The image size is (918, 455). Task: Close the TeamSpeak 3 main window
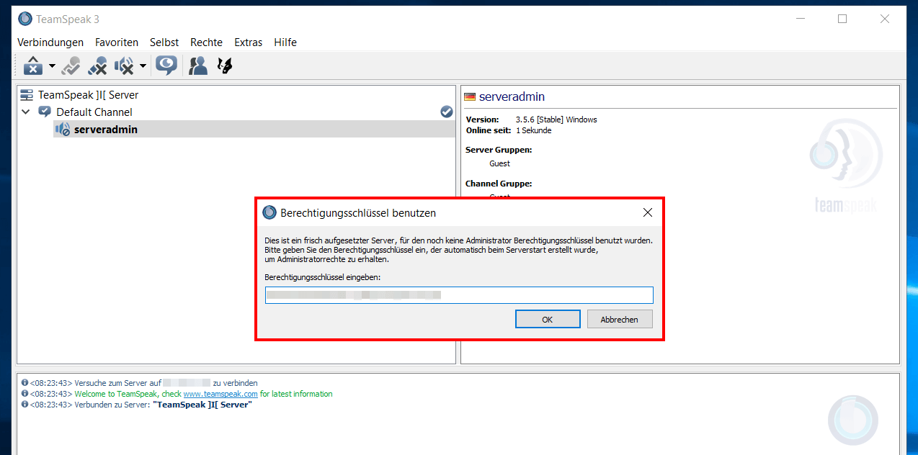pos(885,19)
